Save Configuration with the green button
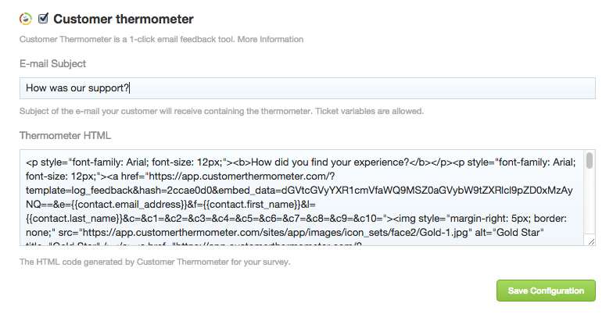 point(546,291)
